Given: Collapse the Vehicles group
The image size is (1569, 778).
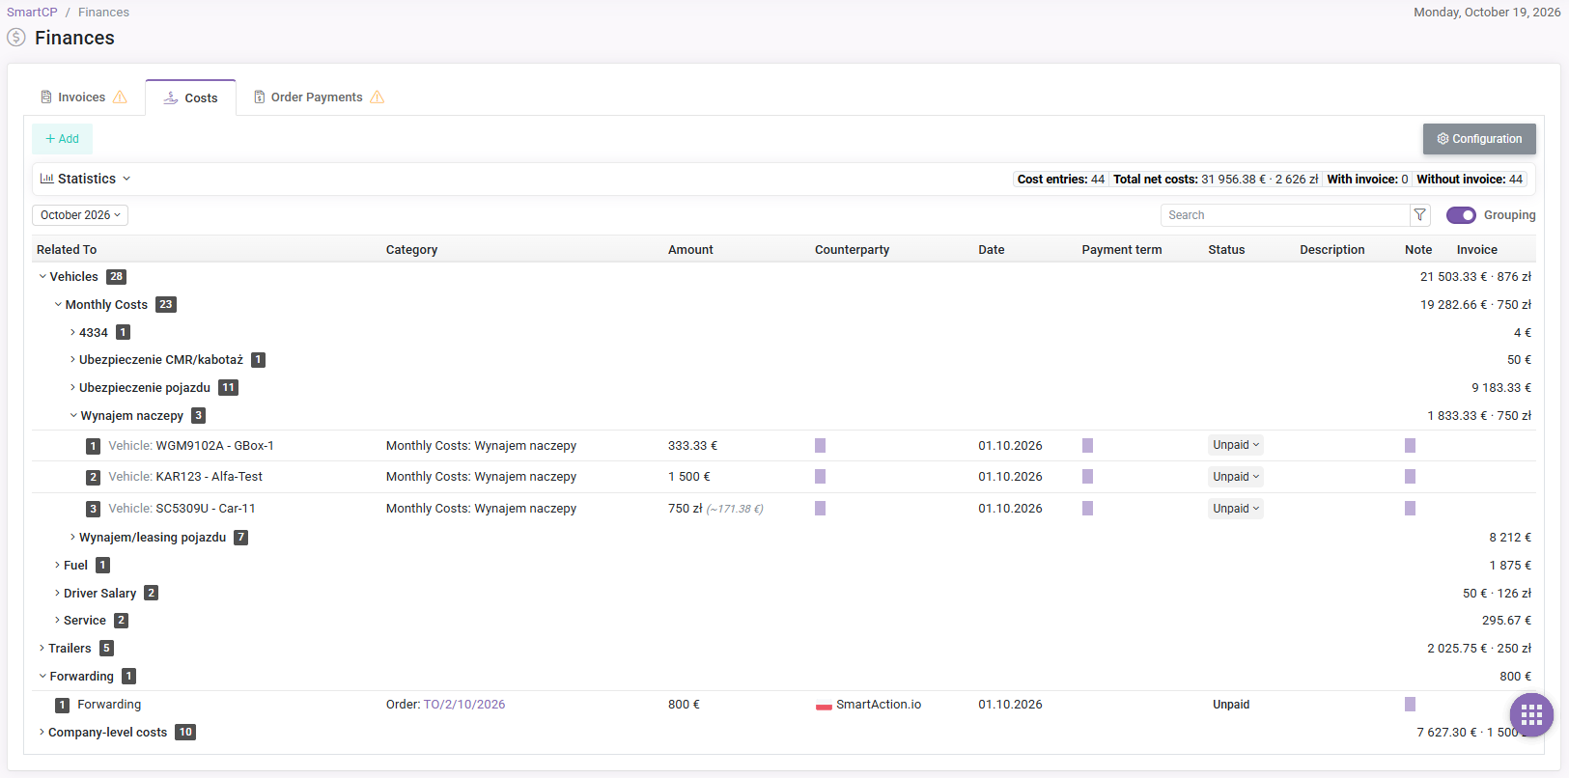Looking at the screenshot, I should pos(42,277).
